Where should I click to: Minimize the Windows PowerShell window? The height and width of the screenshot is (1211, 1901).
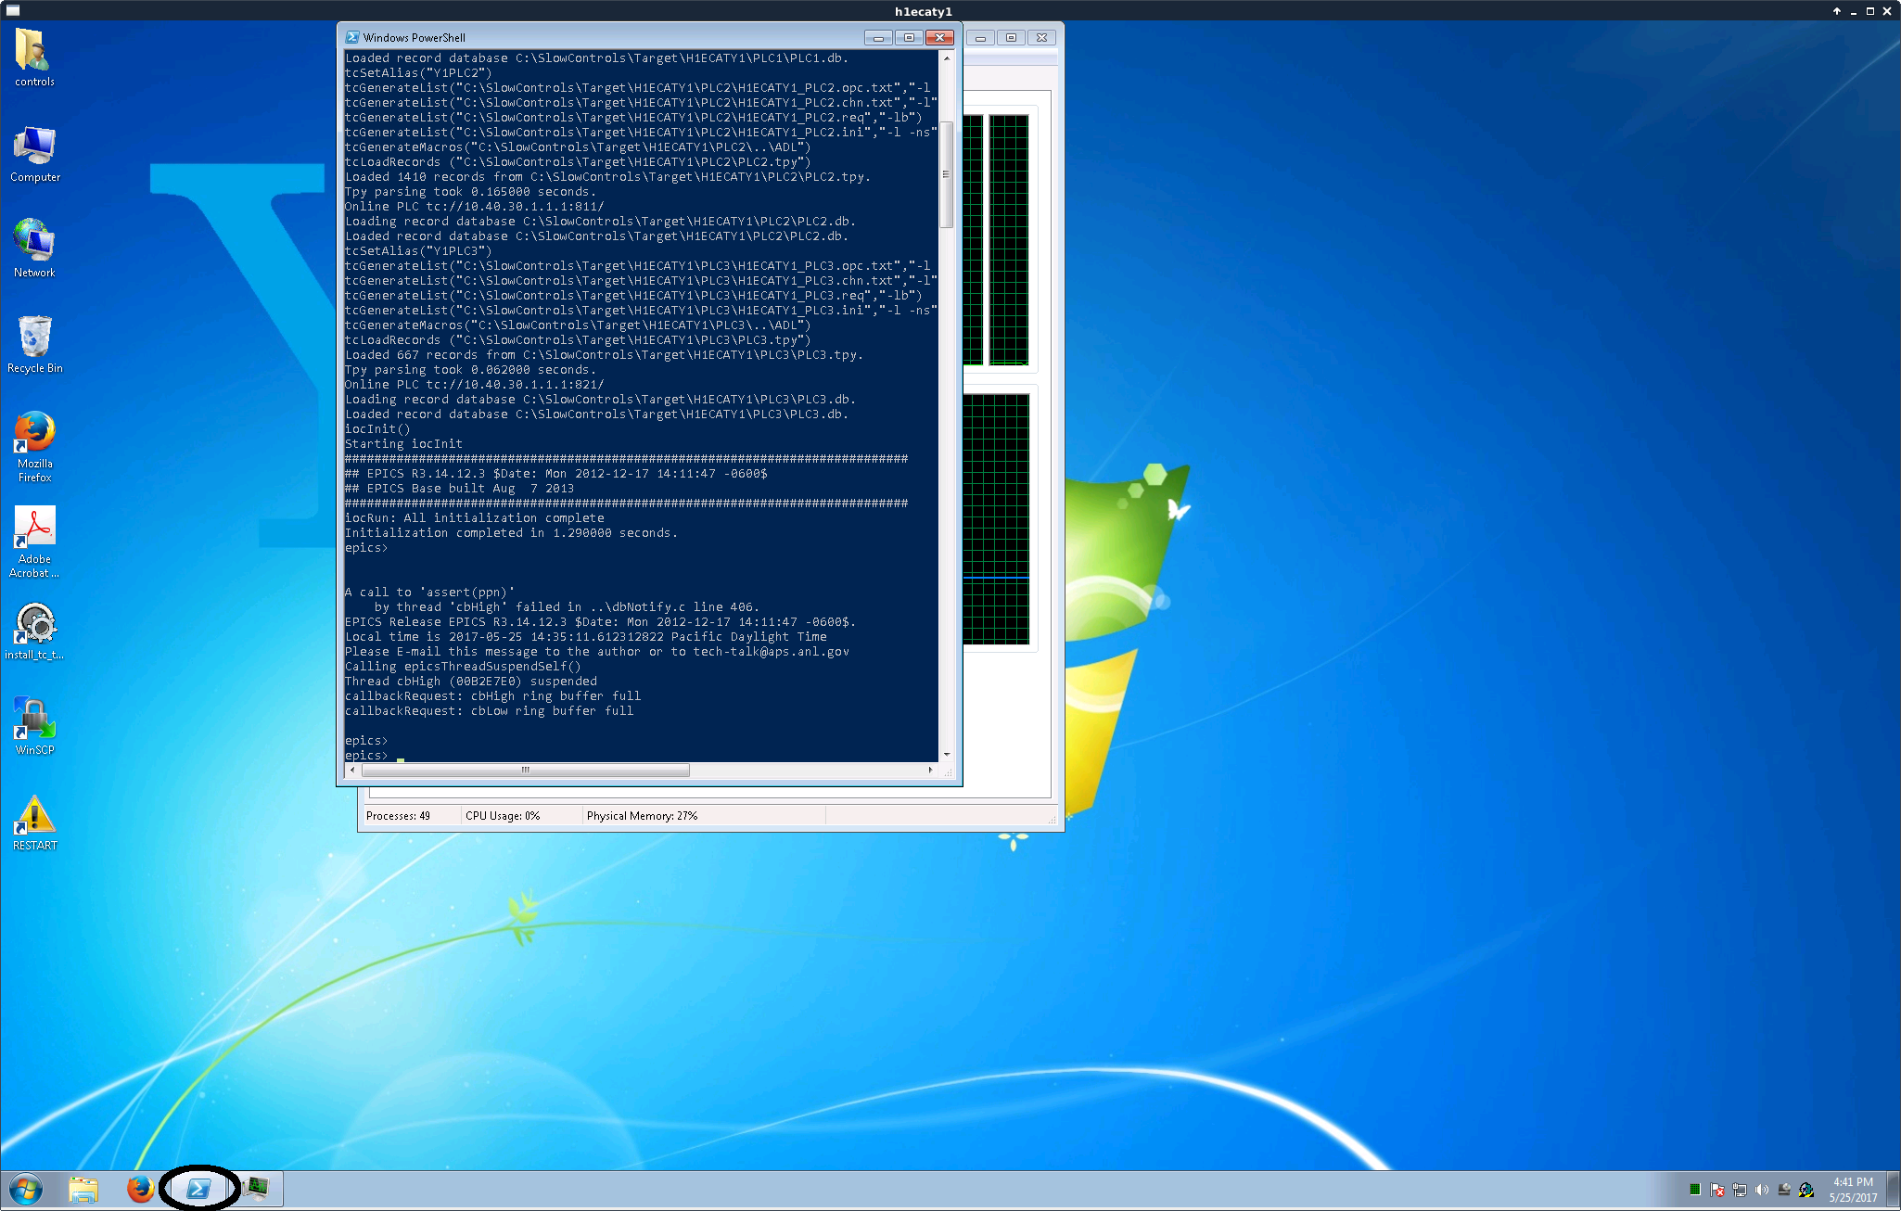click(x=878, y=37)
